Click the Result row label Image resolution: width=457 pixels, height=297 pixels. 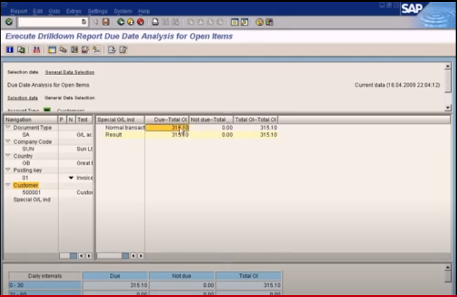pos(113,135)
